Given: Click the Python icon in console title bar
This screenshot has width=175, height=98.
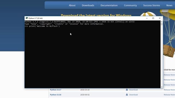Looking at the screenshot, I should pyautogui.click(x=27, y=18).
